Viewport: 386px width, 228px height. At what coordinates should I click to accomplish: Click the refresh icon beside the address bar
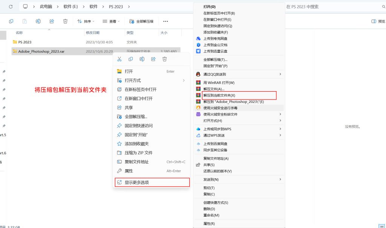(x=10, y=6)
